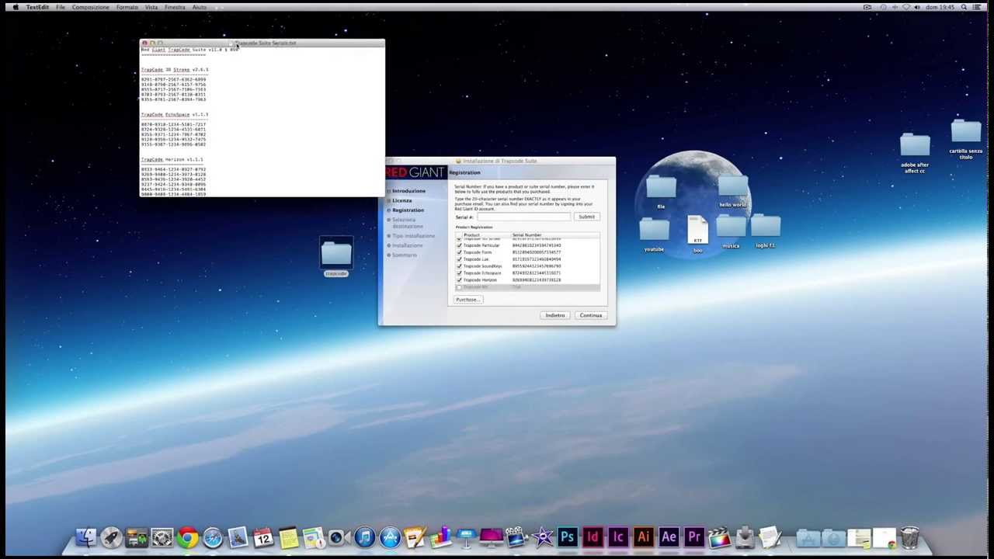The image size is (994, 559).
Task: Click Submit next to serial field
Action: tap(586, 217)
